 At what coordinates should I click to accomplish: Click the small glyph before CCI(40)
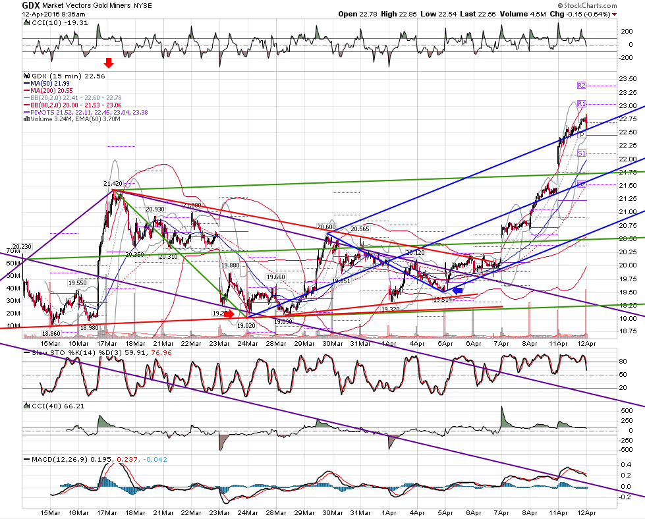(27, 406)
